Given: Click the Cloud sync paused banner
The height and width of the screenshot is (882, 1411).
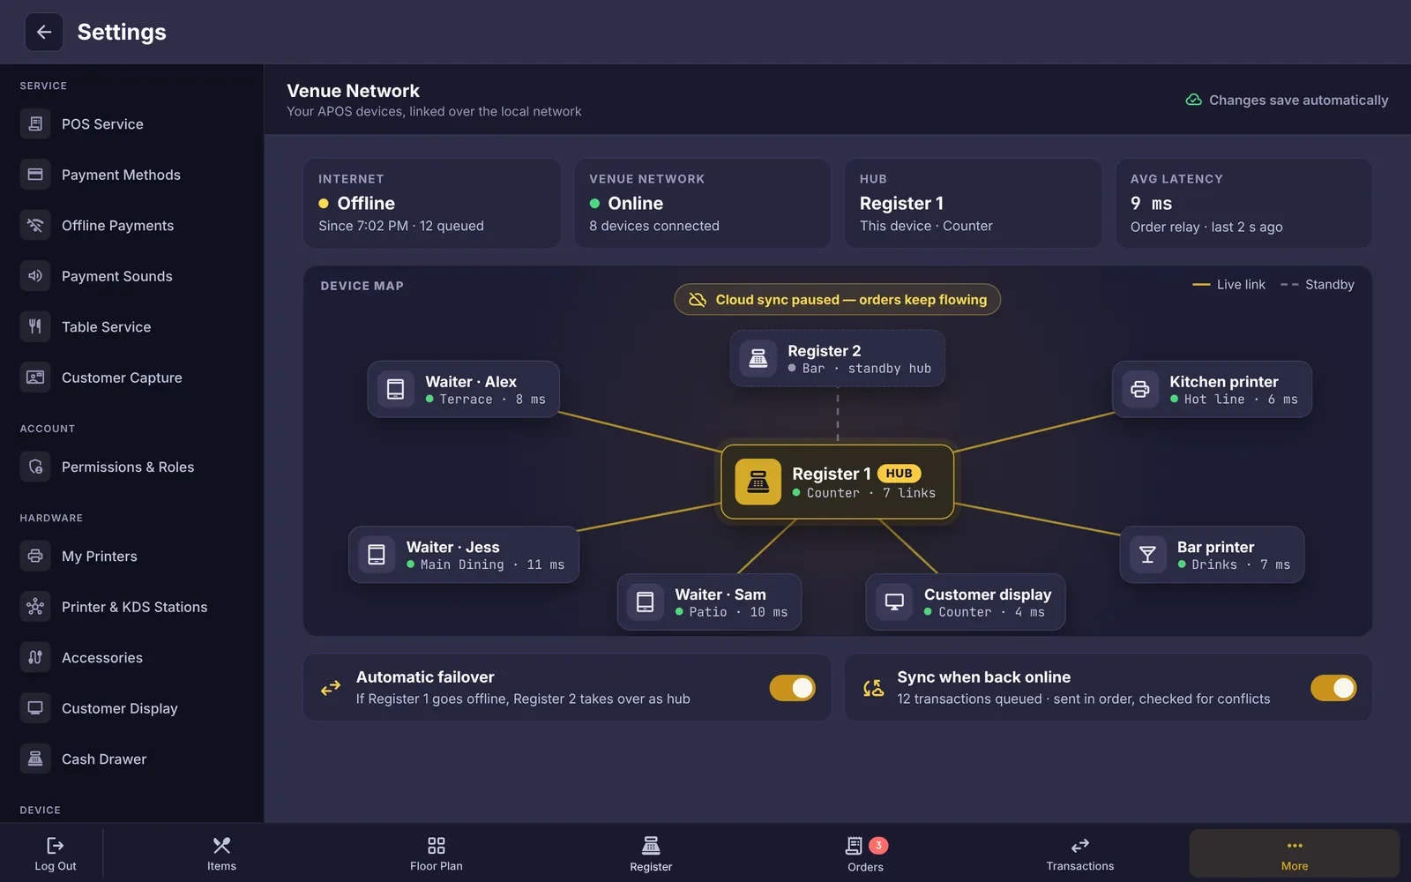Looking at the screenshot, I should [x=838, y=300].
